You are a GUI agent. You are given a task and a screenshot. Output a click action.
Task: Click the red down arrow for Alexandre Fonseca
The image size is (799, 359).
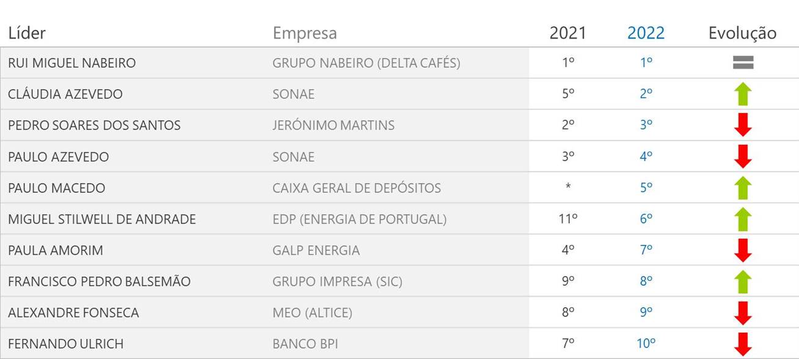pos(743,313)
